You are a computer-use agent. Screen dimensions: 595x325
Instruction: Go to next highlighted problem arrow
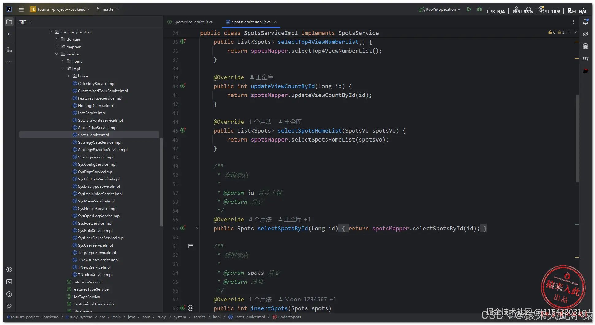pos(575,32)
